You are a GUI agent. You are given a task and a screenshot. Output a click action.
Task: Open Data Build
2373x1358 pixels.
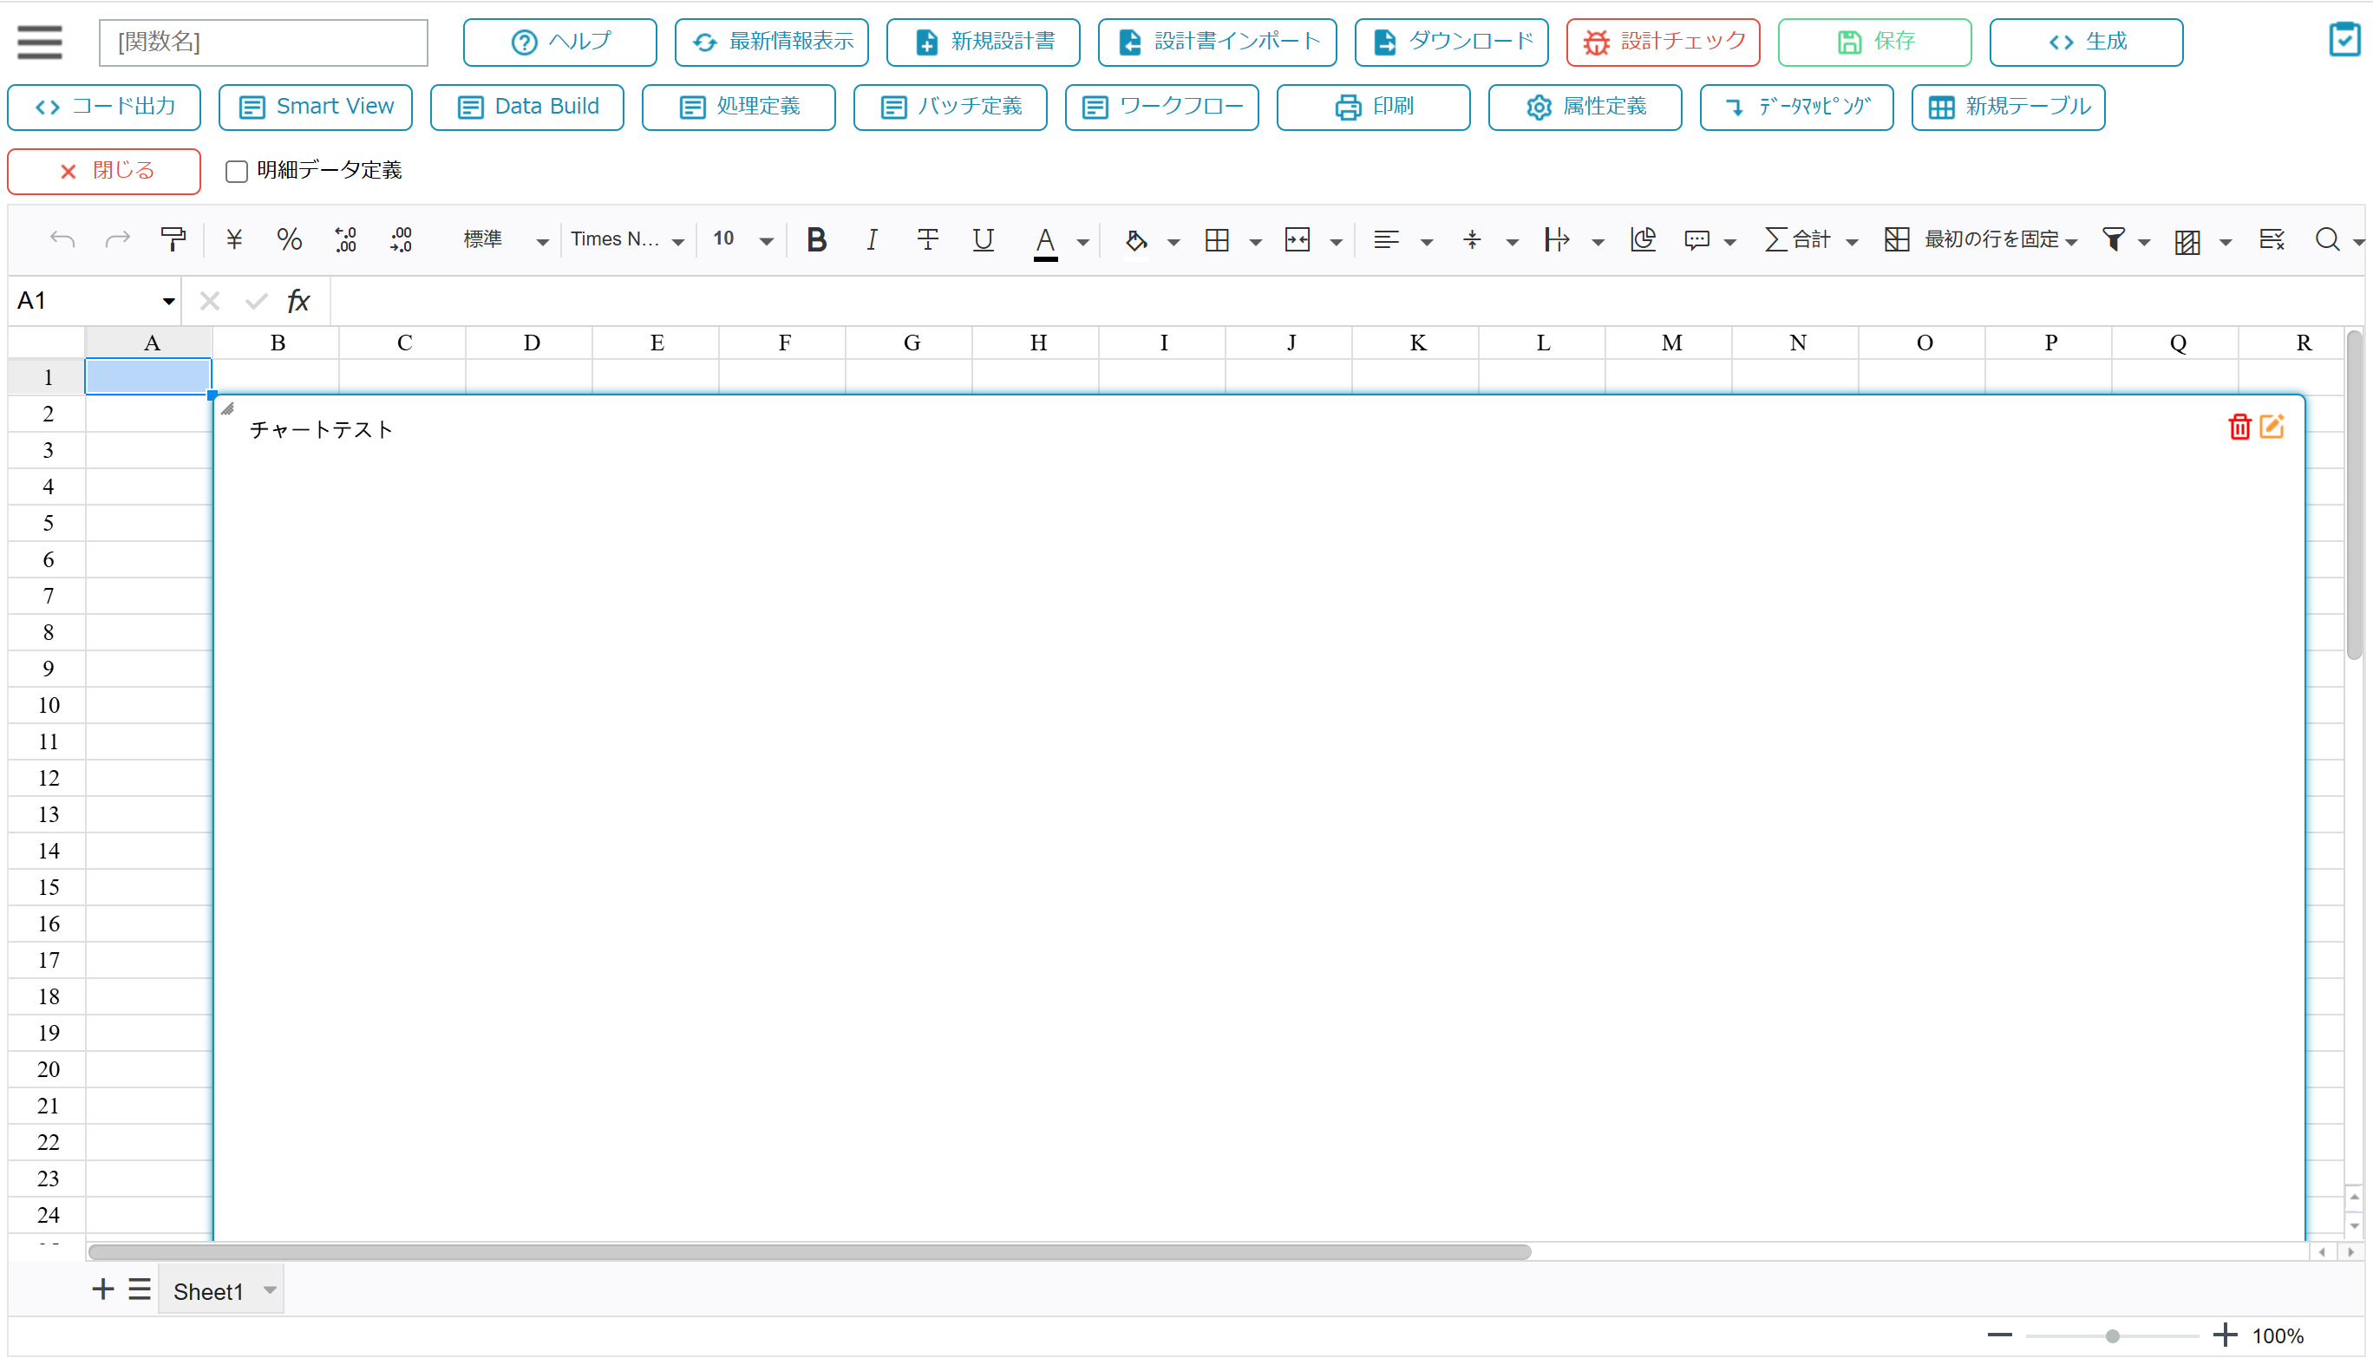pyautogui.click(x=527, y=107)
